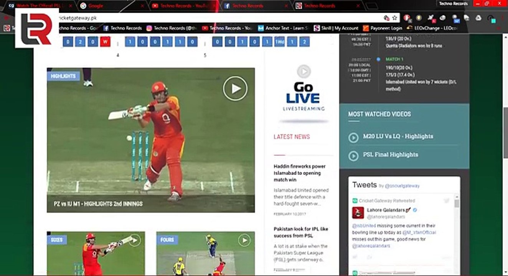508x276 pixels.
Task: Click the Twitter bird icon in tweet
Action: pos(446,200)
